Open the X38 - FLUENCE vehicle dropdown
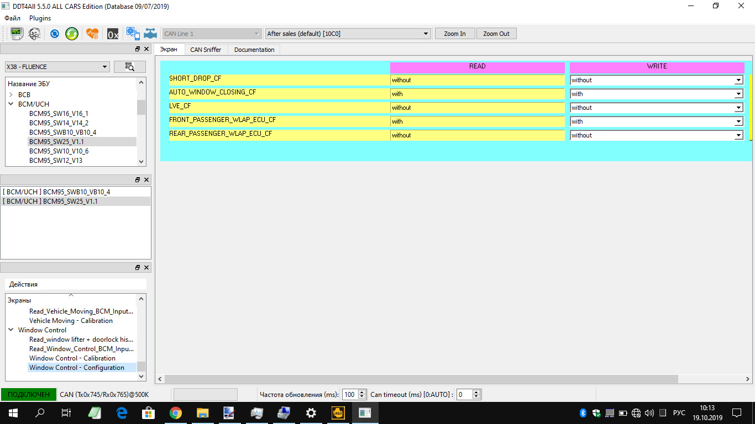Image resolution: width=755 pixels, height=424 pixels. 57,67
